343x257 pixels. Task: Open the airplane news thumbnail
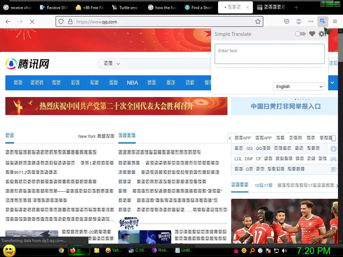pos(32,237)
